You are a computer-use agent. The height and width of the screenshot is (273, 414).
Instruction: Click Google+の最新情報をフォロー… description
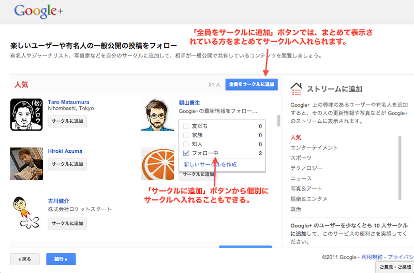[x=218, y=111]
